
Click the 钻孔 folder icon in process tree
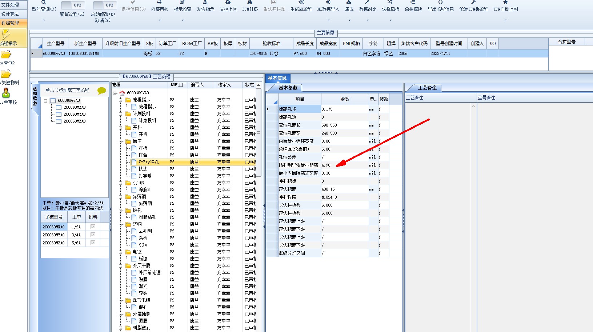pyautogui.click(x=128, y=211)
